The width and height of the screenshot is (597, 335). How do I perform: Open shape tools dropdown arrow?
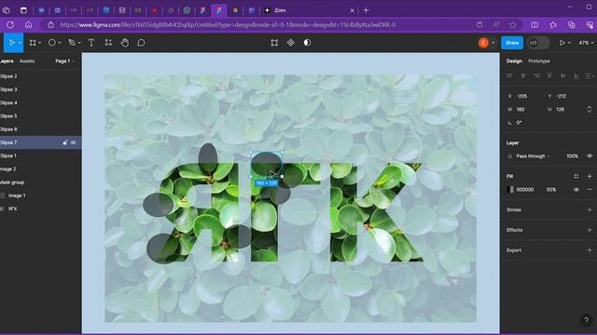coord(60,43)
